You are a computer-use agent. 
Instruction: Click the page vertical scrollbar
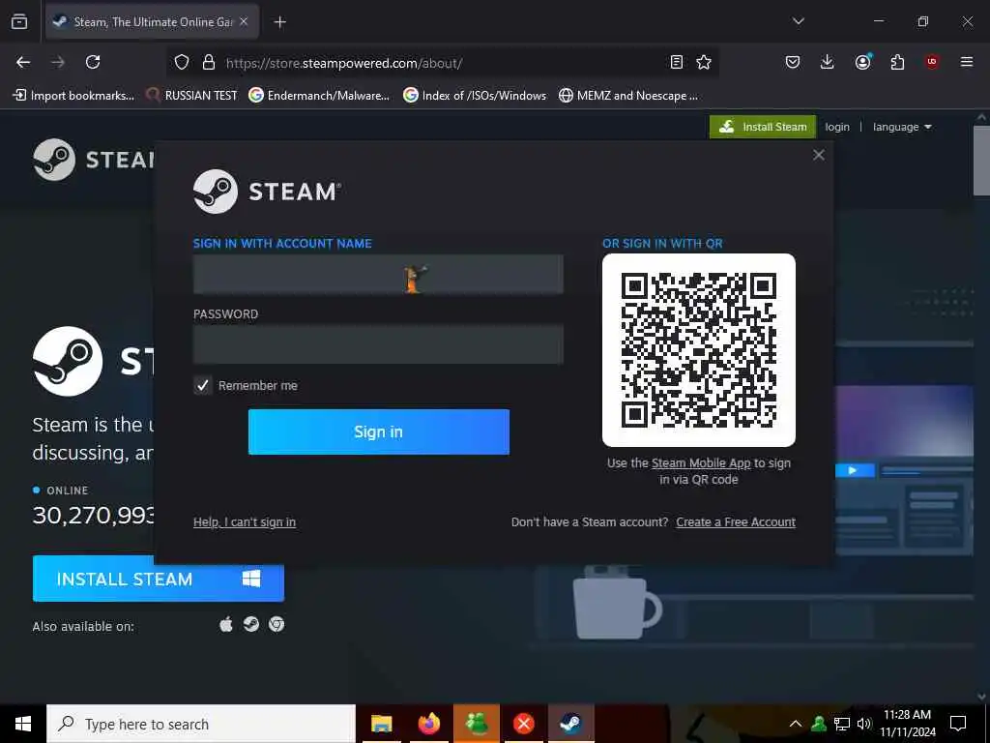pyautogui.click(x=981, y=161)
